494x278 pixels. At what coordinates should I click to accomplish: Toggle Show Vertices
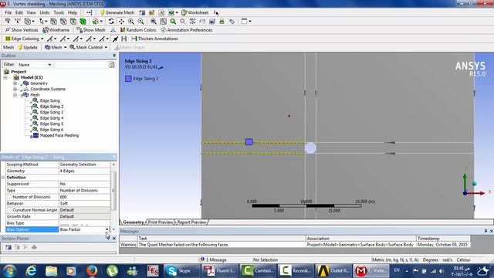pos(22,30)
